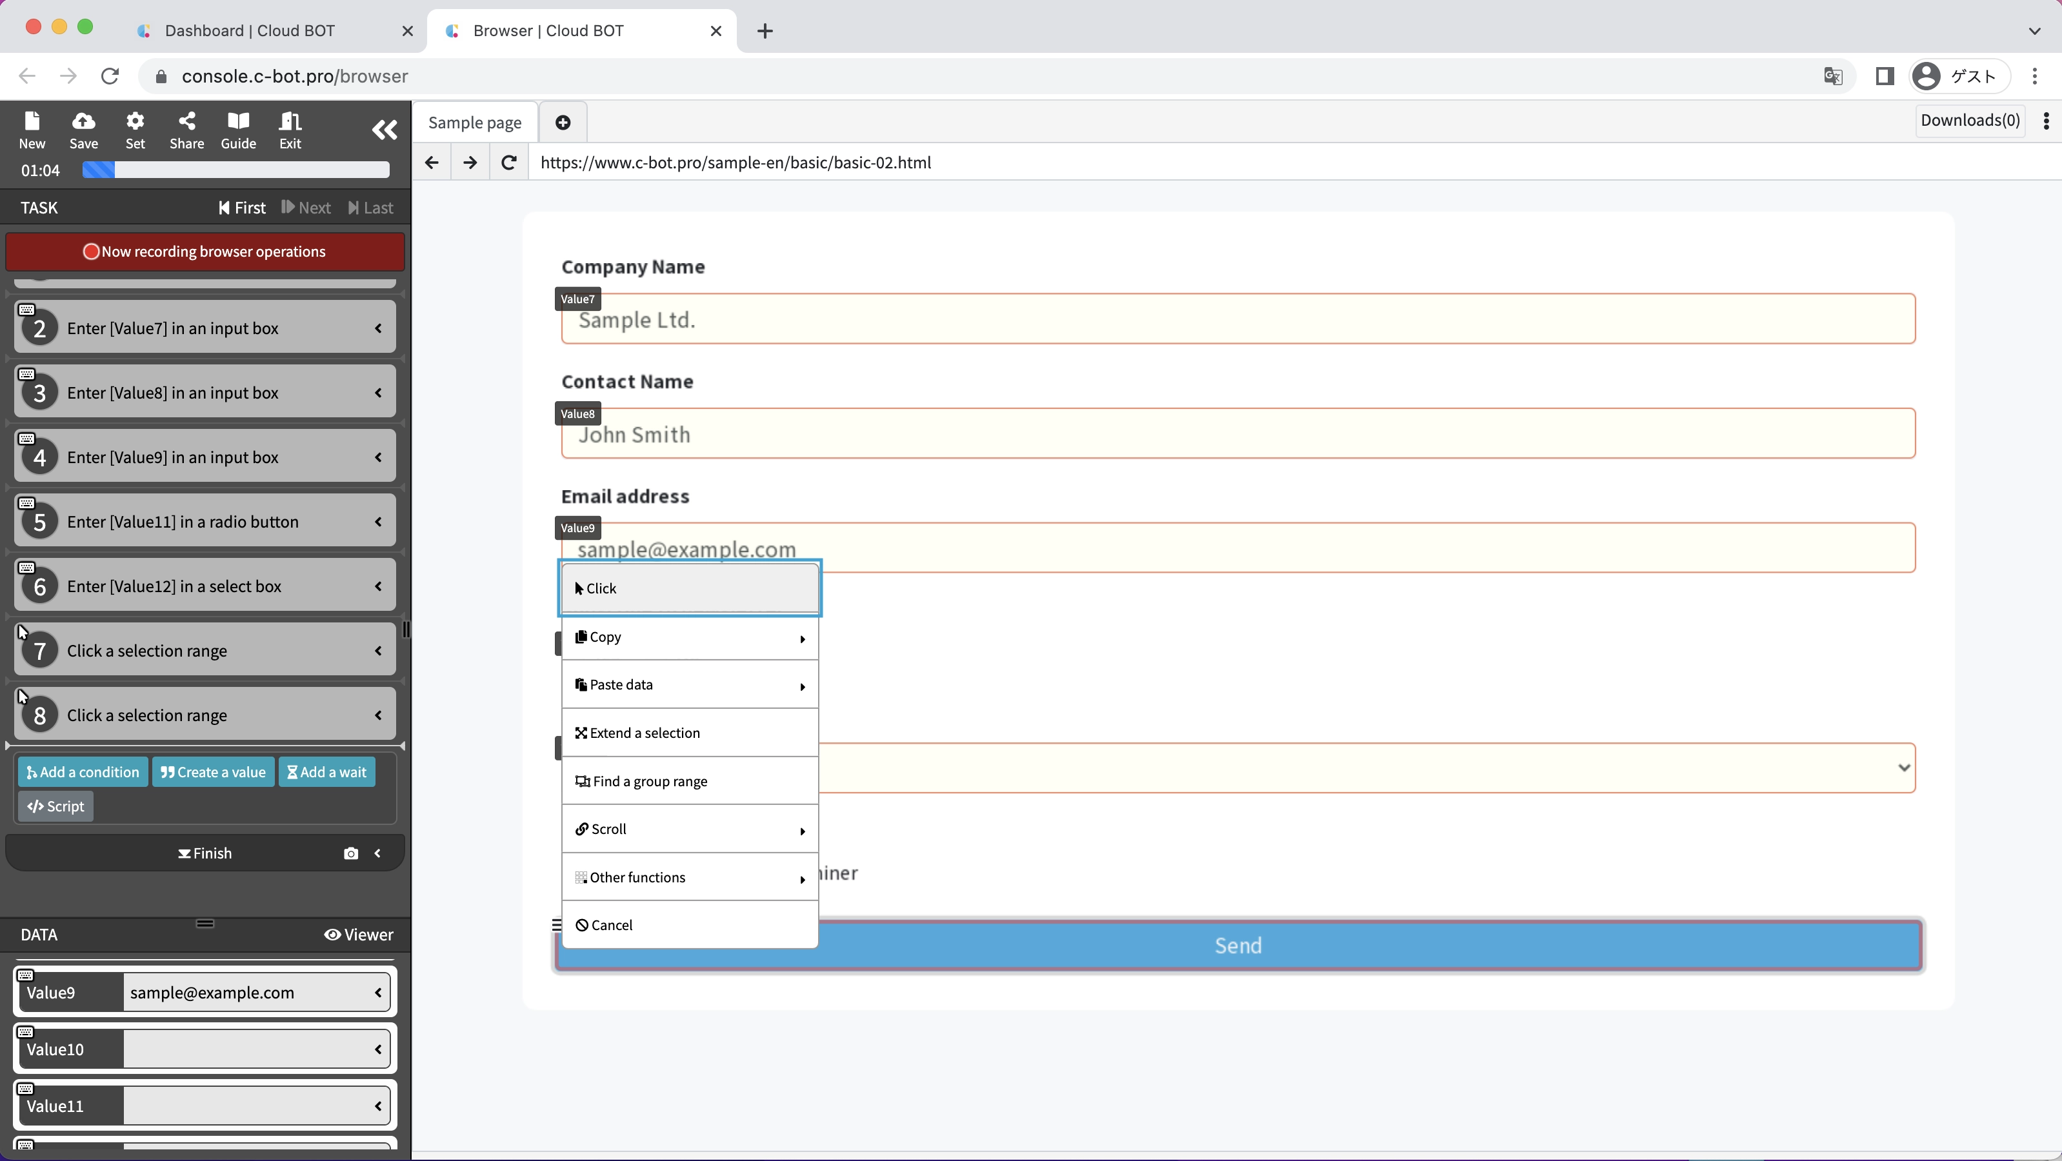Add new tab with plus icon
This screenshot has height=1161, width=2062.
(563, 123)
